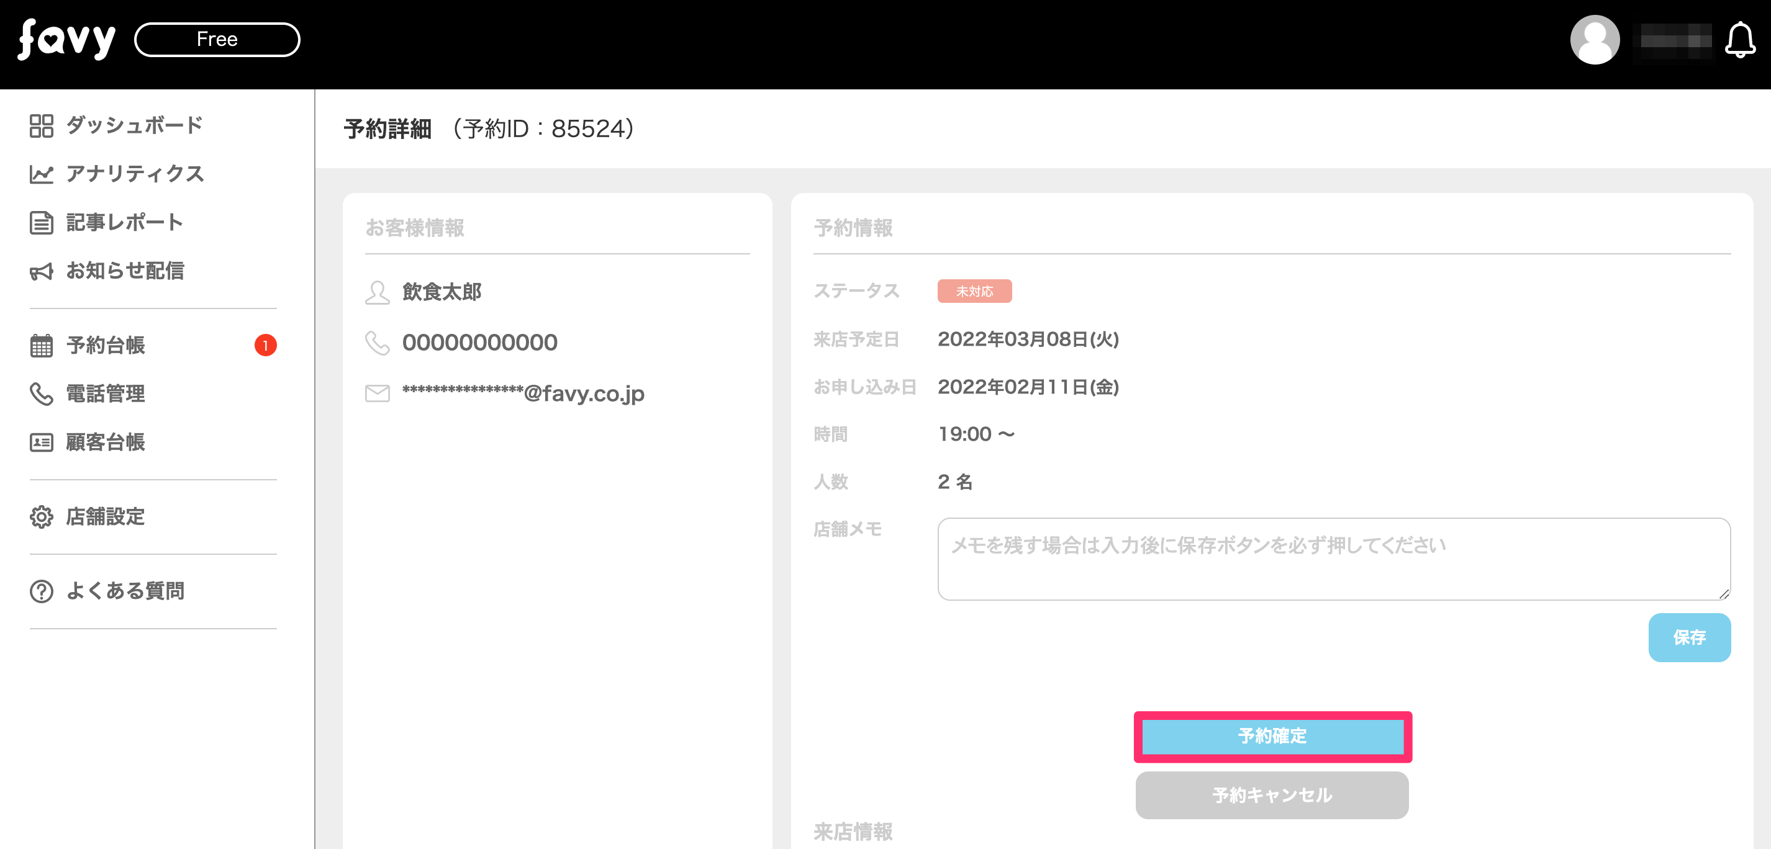The width and height of the screenshot is (1771, 849).
Task: Click the FAQ question mark icon
Action: 41,591
